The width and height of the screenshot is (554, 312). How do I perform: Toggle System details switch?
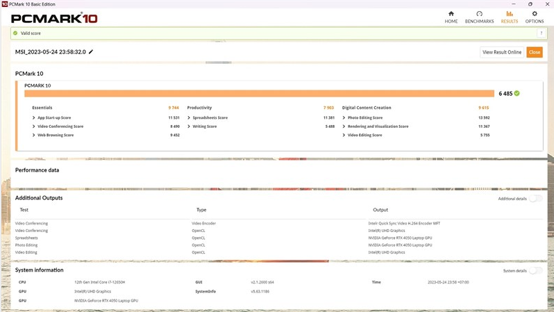(x=536, y=270)
